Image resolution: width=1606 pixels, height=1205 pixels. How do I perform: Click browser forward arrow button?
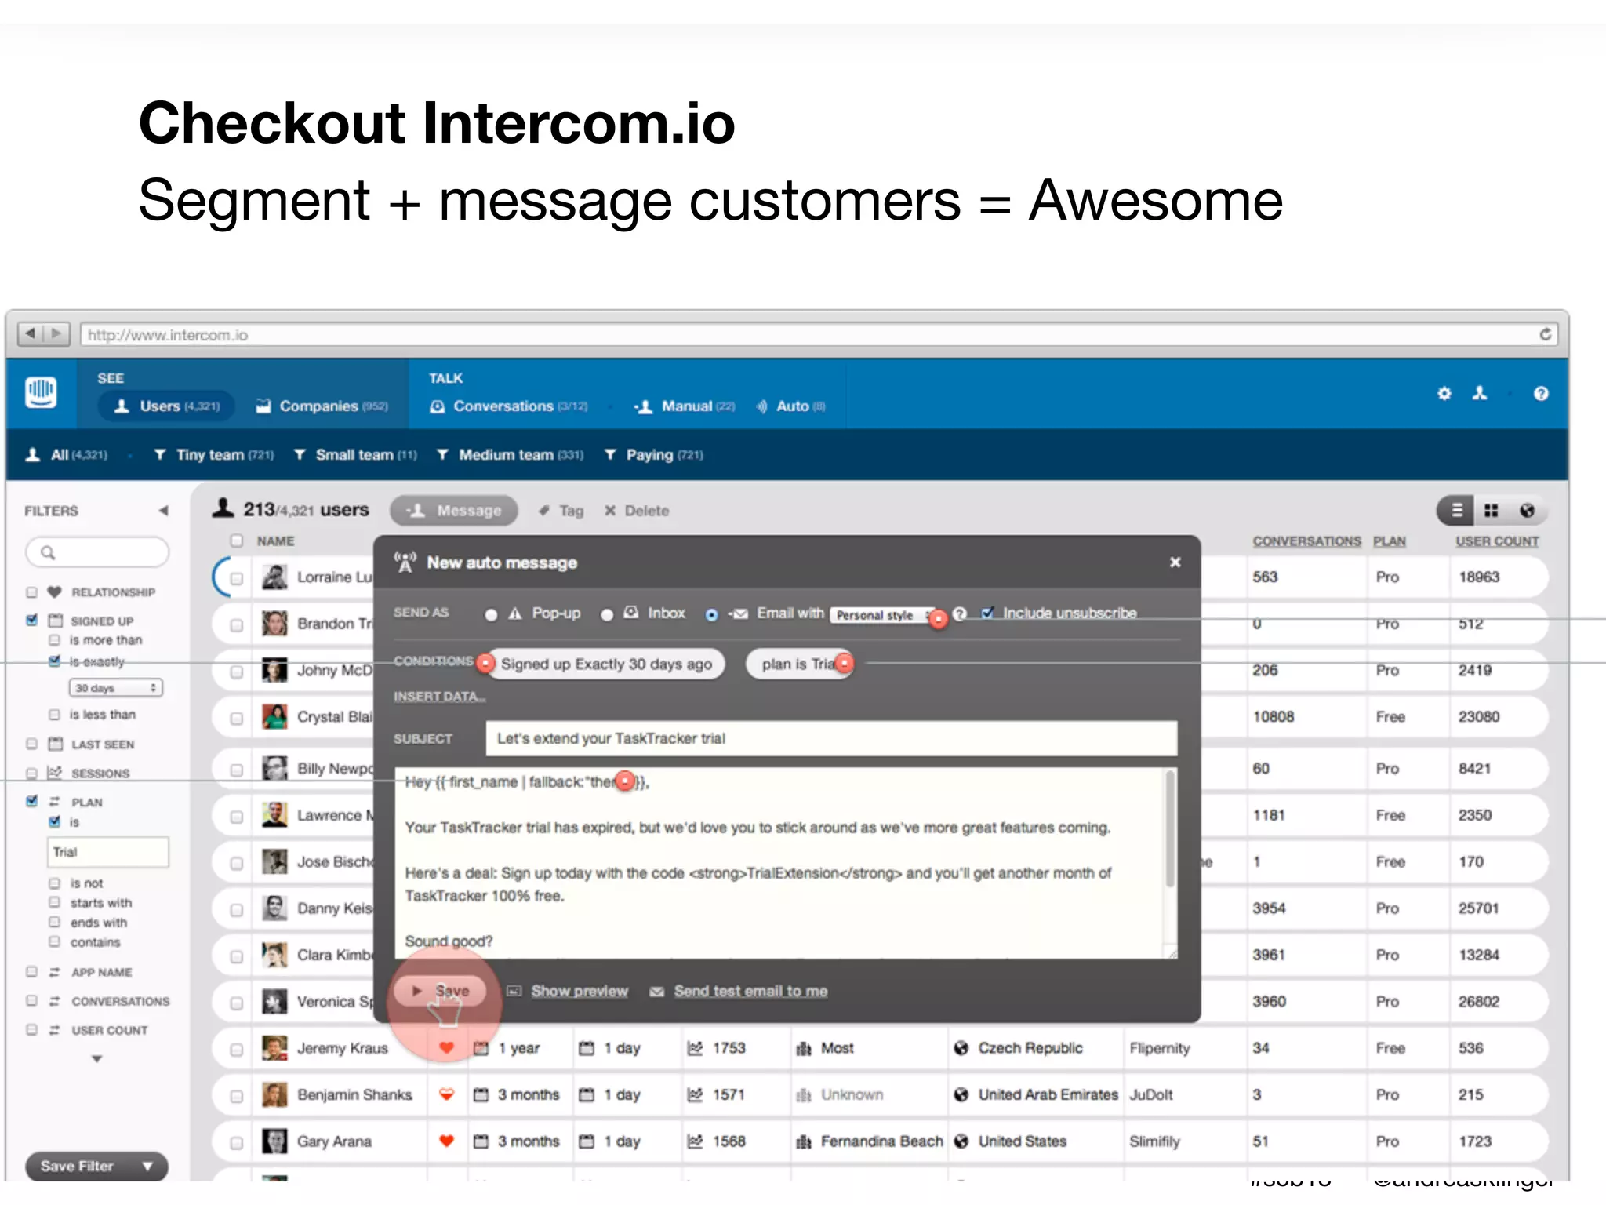tap(56, 334)
